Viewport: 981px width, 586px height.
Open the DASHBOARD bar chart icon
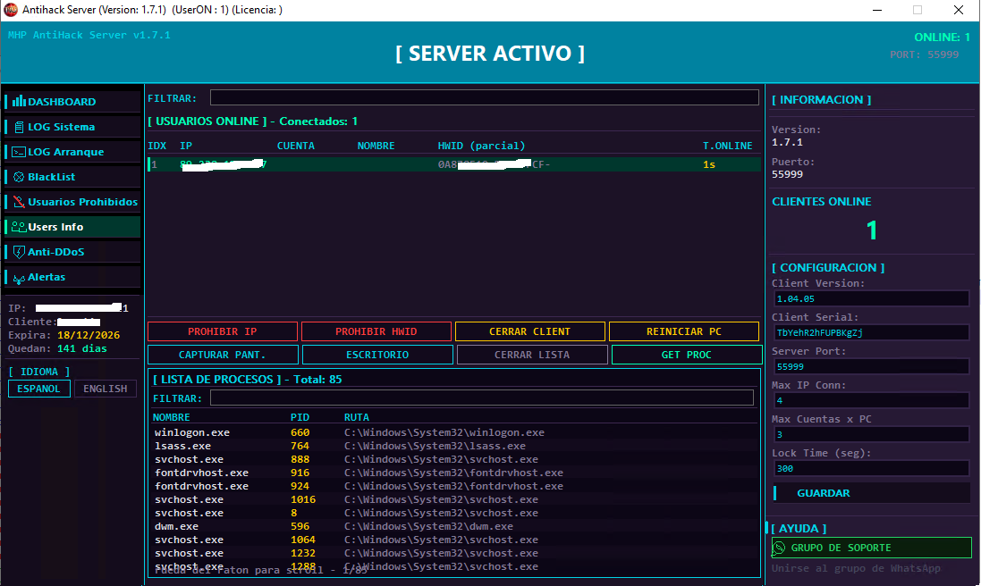coord(19,101)
